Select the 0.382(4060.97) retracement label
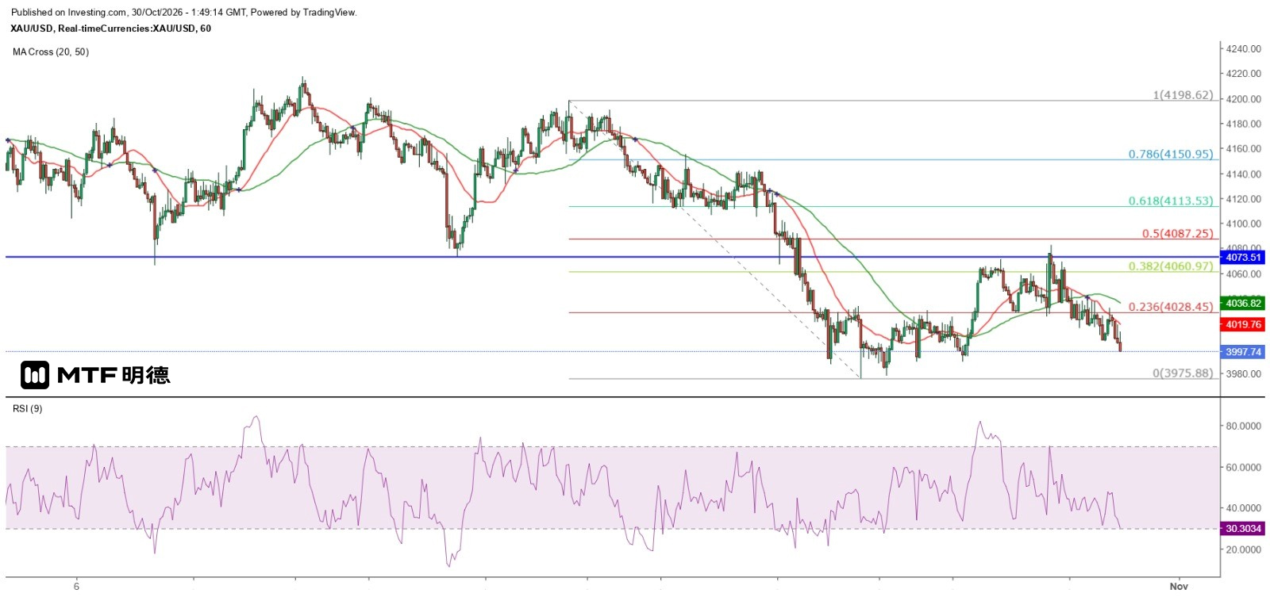This screenshot has height=597, width=1270. click(x=1171, y=266)
